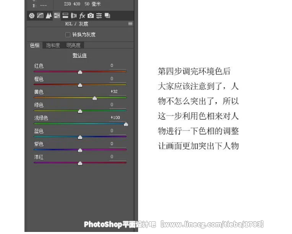Open the Detail panel mountains icon
The image size is (292, 234).
(x=48, y=15)
